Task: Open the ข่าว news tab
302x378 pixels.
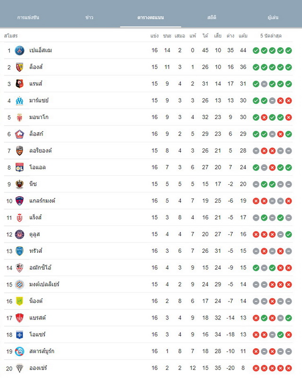Action: pos(89,17)
